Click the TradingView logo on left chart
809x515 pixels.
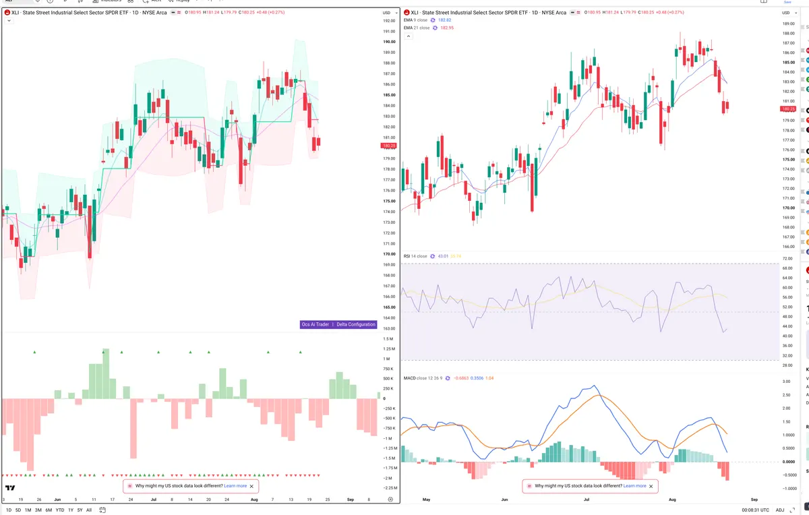click(10, 488)
